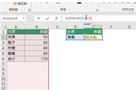Click the formula bar showing =LOOKUP(D2,A:B)
This screenshot has height=90, width=137.
[x=99, y=18]
